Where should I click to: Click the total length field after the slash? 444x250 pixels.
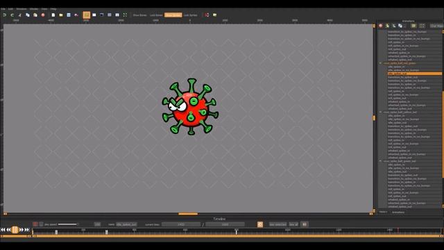pos(225,224)
